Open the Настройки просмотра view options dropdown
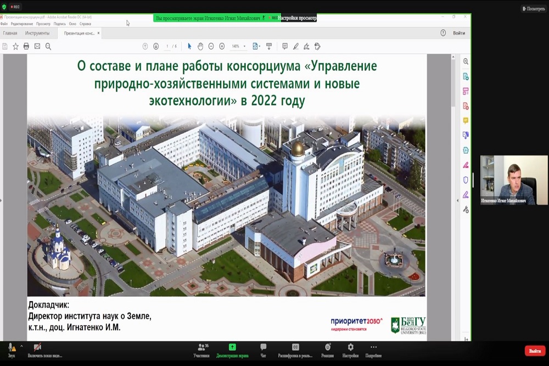The image size is (549, 366). [x=297, y=18]
